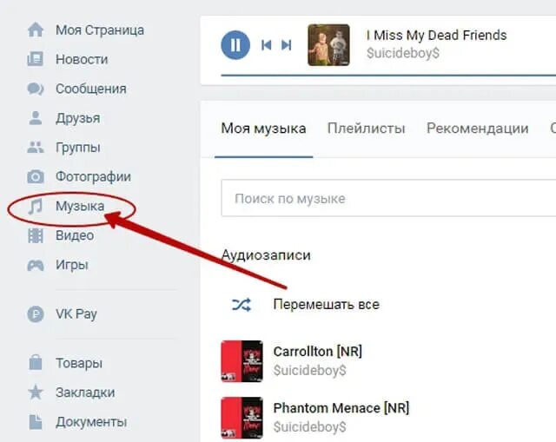556x442 pixels.
Task: Open Моя Страница home icon
Action: (36, 30)
